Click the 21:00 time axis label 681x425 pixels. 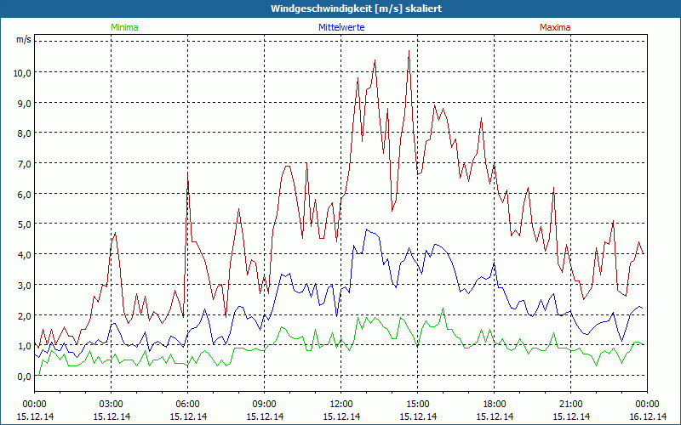[x=570, y=405]
